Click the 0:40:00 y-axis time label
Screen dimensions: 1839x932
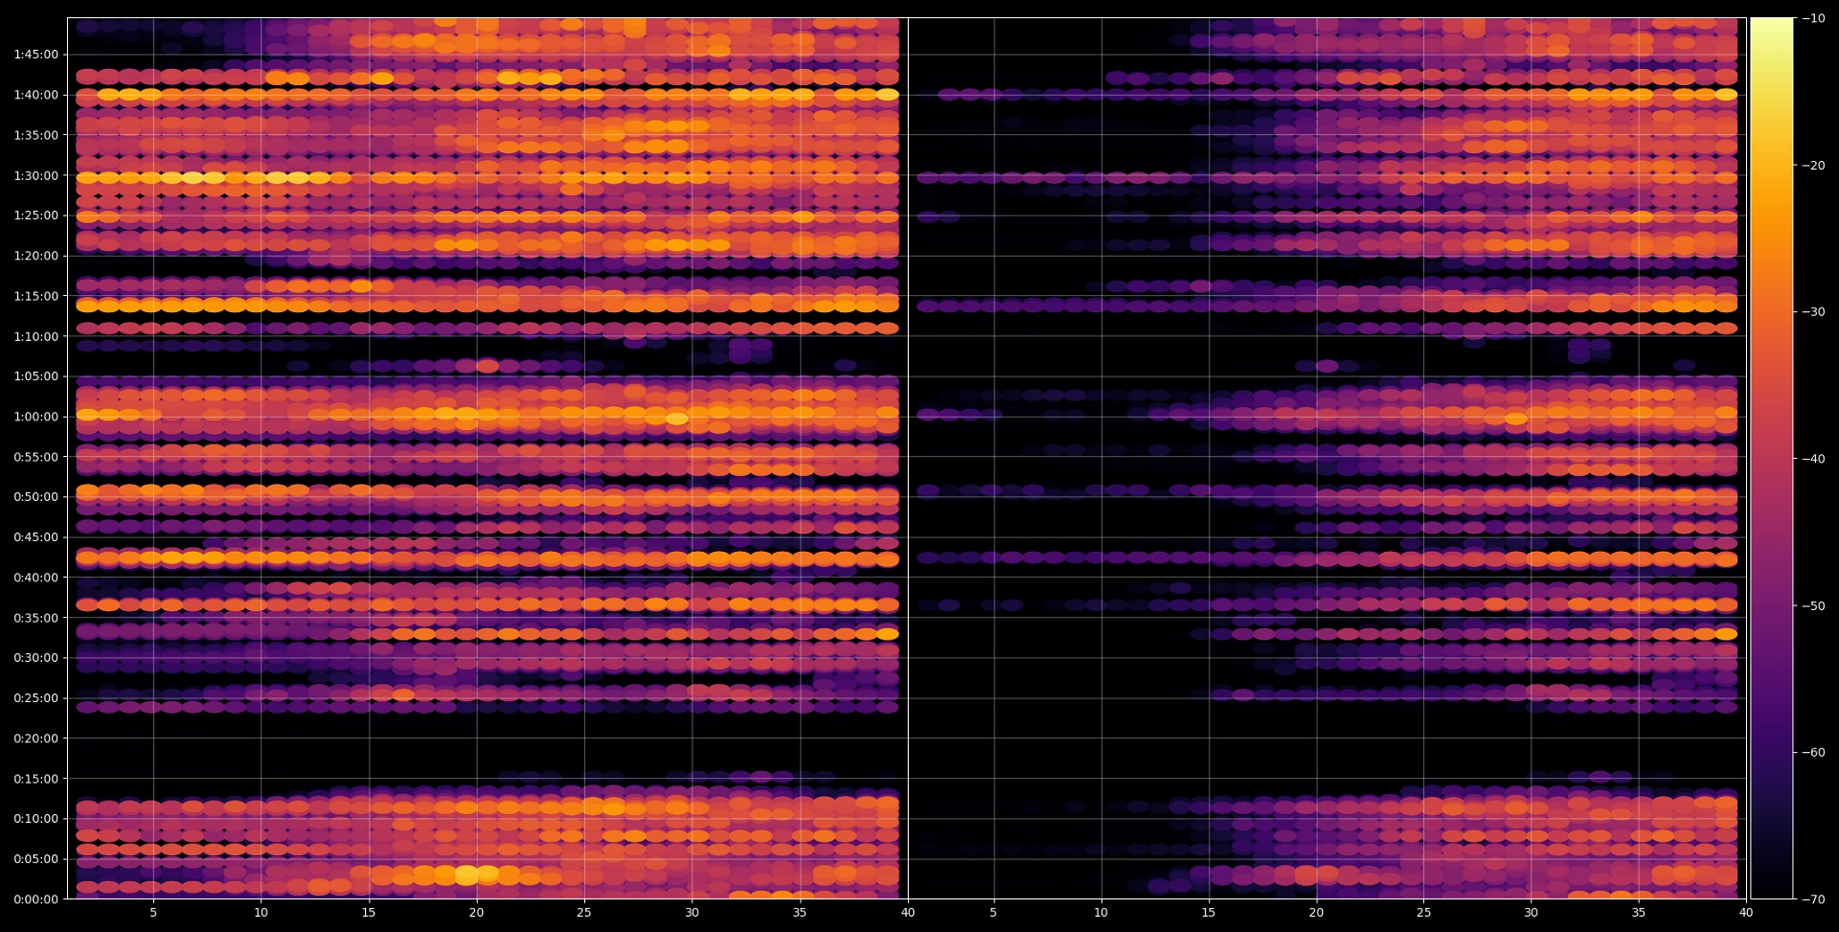pyautogui.click(x=35, y=578)
